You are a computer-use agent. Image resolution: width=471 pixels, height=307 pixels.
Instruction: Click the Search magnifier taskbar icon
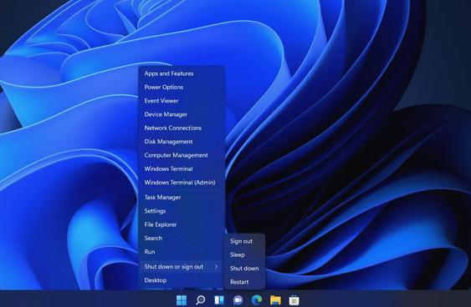[x=200, y=299]
